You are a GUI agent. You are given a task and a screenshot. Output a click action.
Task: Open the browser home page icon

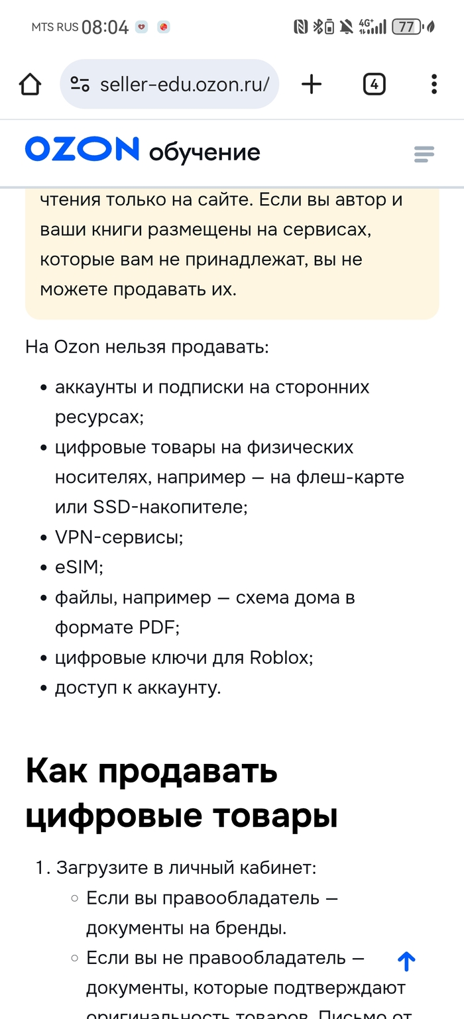29,83
